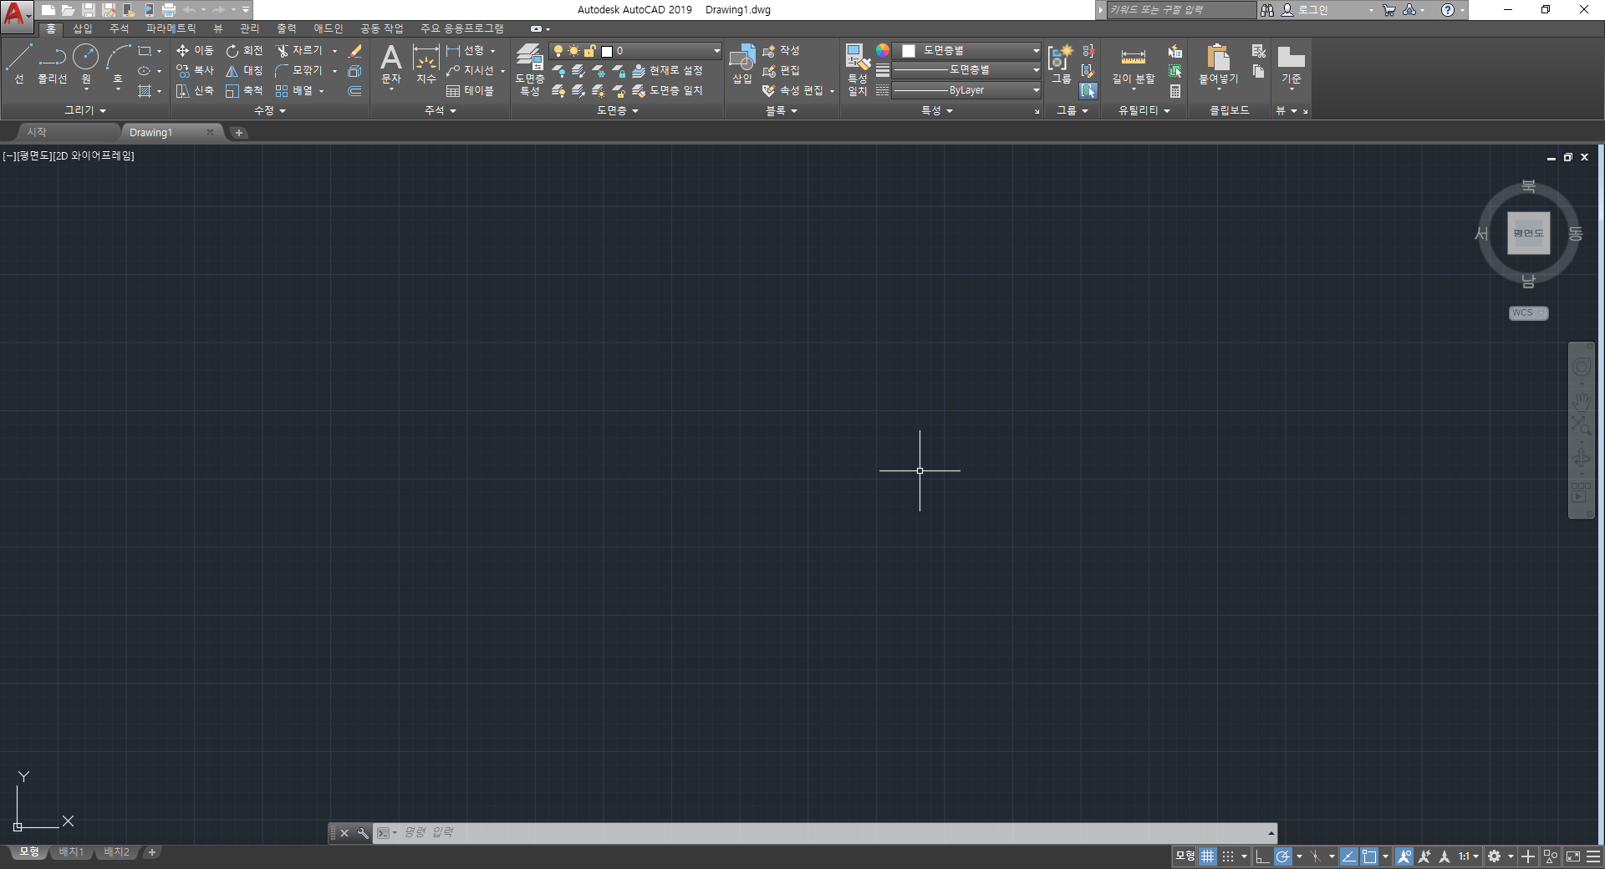Toggle object snap tracking in status bar
Viewport: 1605px width, 869px height.
[x=1348, y=856]
